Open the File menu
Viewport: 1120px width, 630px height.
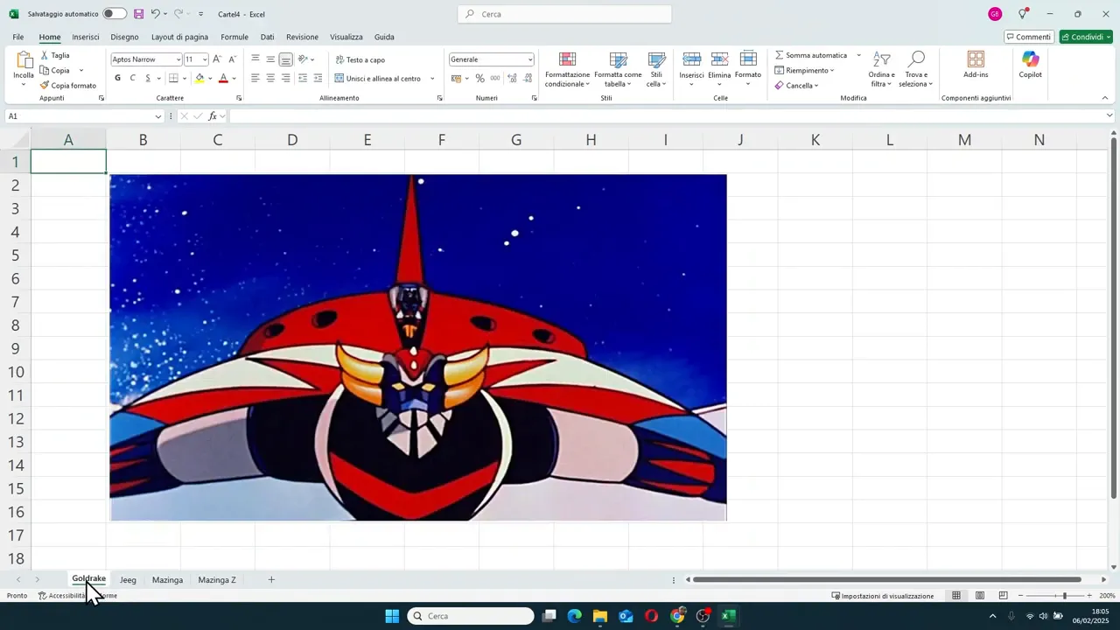(x=18, y=37)
